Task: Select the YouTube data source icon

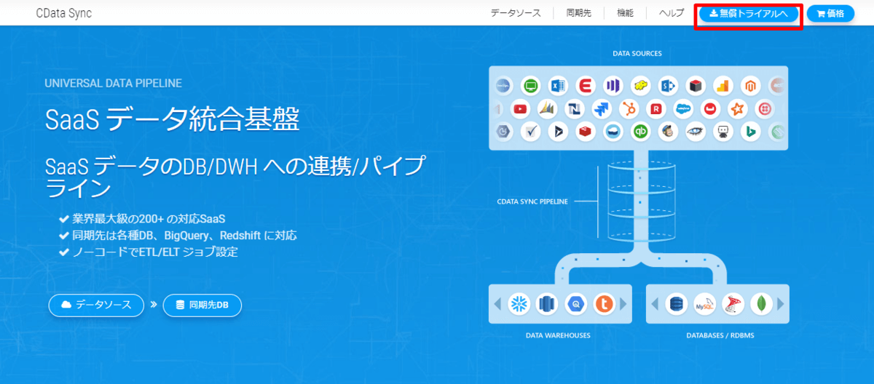Action: click(520, 109)
